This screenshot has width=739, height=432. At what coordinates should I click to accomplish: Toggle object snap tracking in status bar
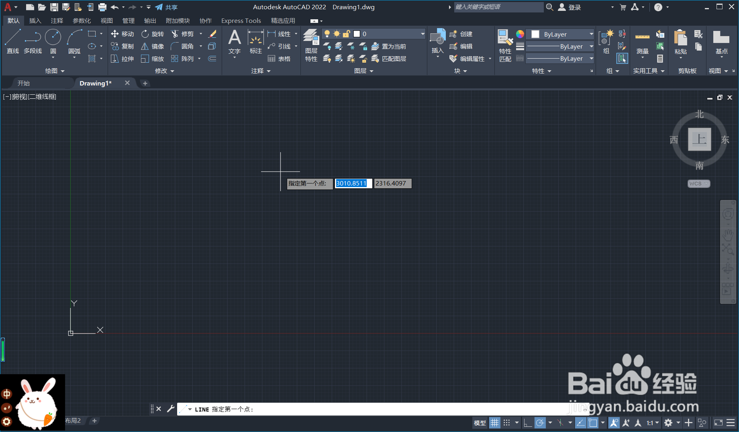580,423
